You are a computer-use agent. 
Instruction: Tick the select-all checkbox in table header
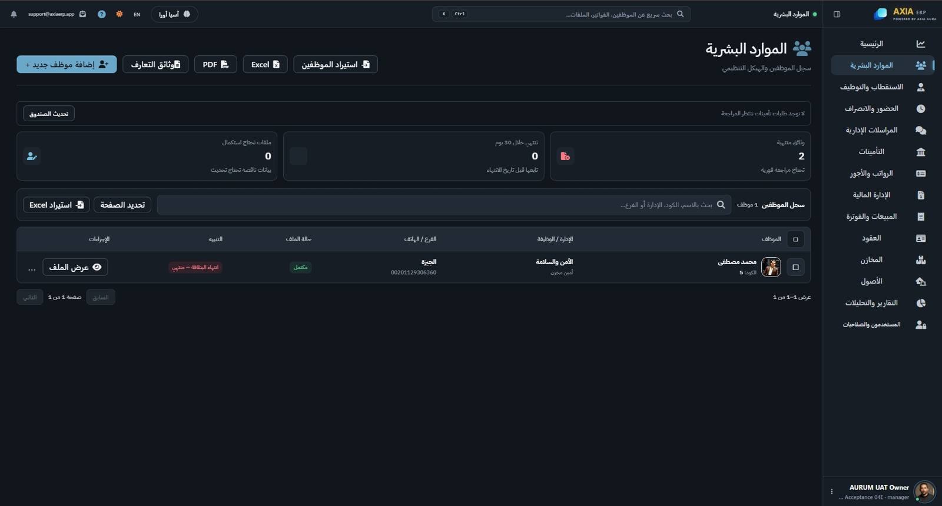pos(795,239)
